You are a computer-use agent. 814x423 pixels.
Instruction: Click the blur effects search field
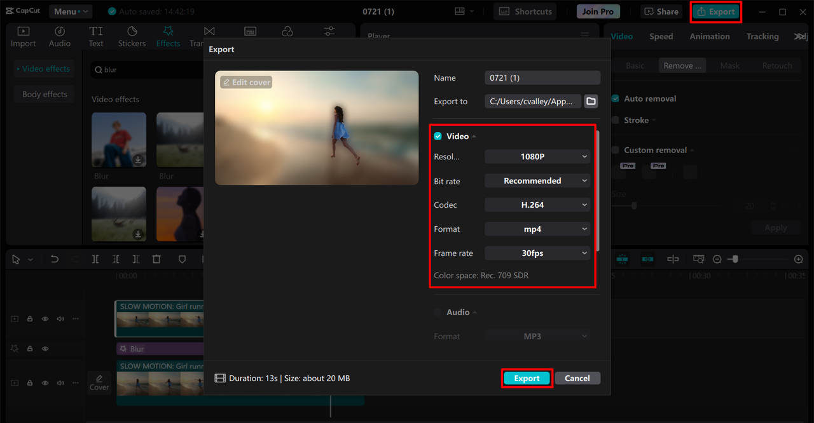(148, 69)
